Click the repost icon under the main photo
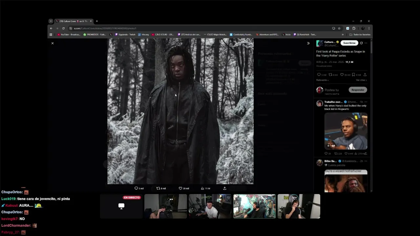The height and width of the screenshot is (236, 420). [x=158, y=188]
